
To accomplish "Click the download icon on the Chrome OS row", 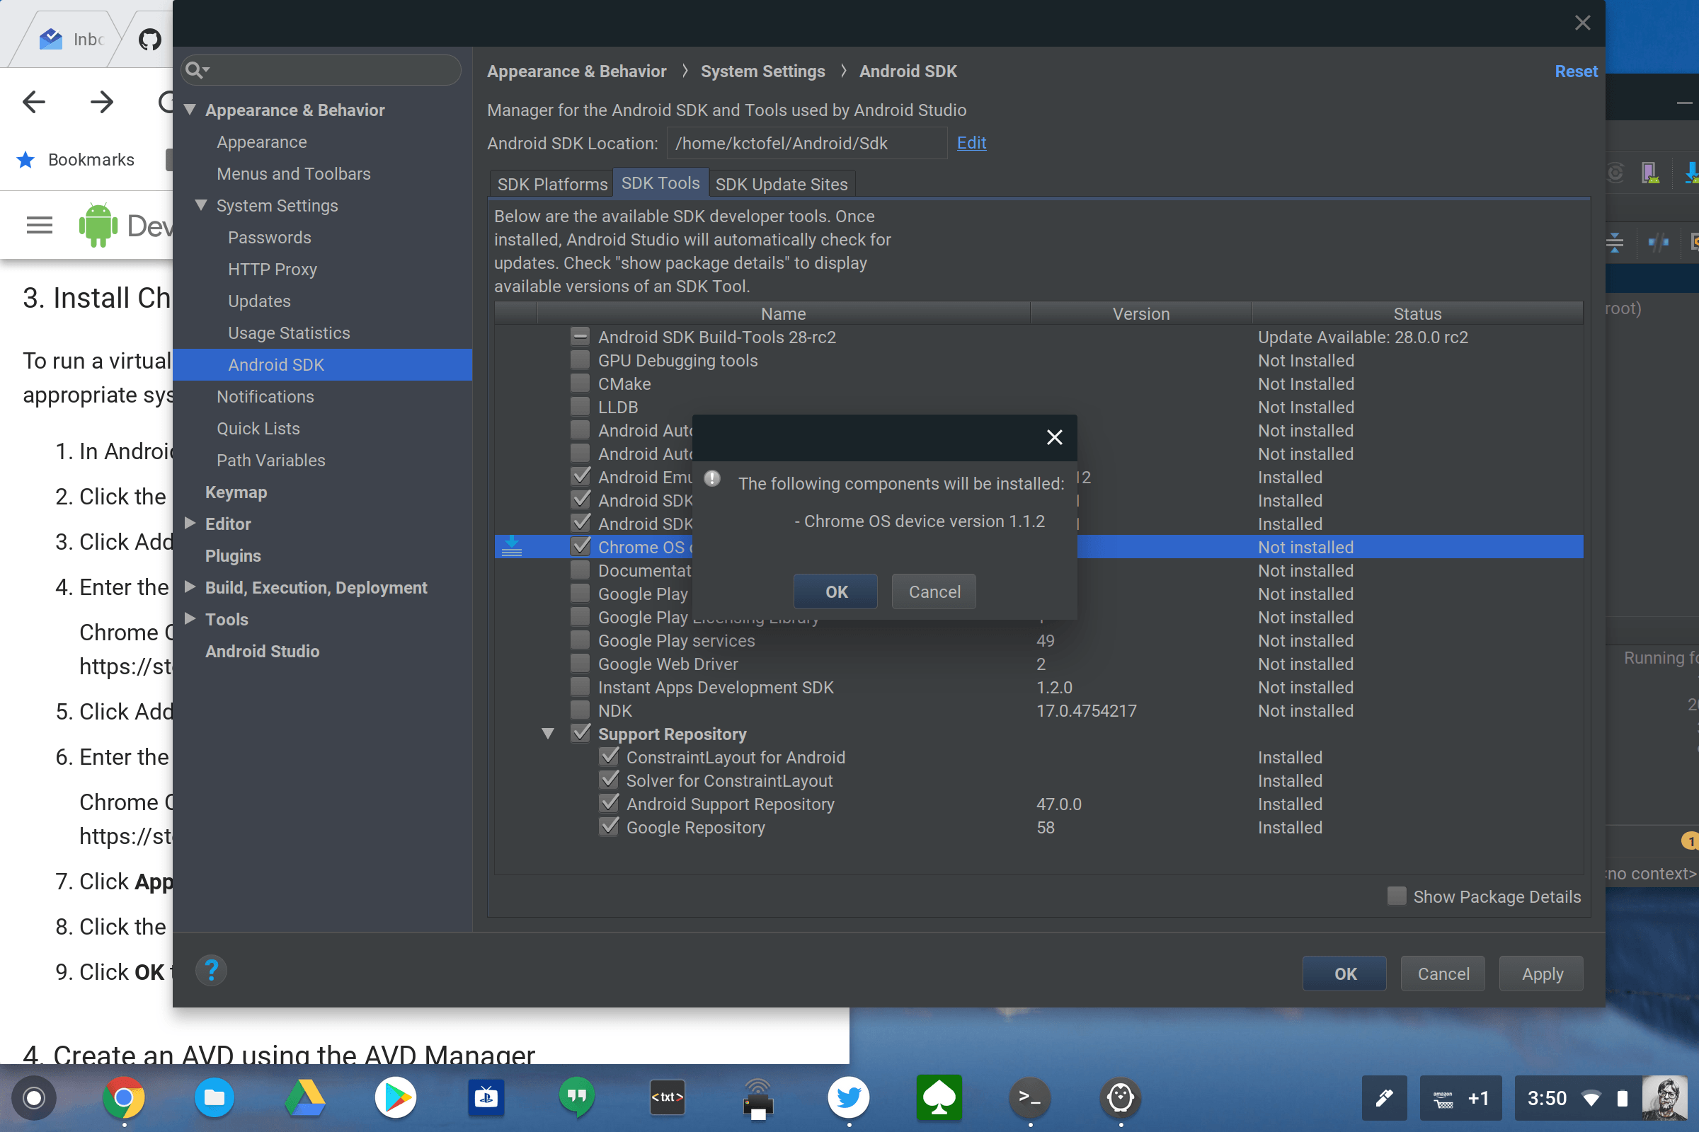I will [511, 546].
